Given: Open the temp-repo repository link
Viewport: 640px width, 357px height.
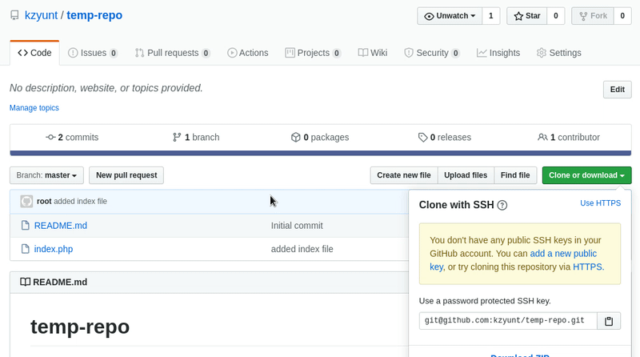Looking at the screenshot, I should pyautogui.click(x=94, y=15).
